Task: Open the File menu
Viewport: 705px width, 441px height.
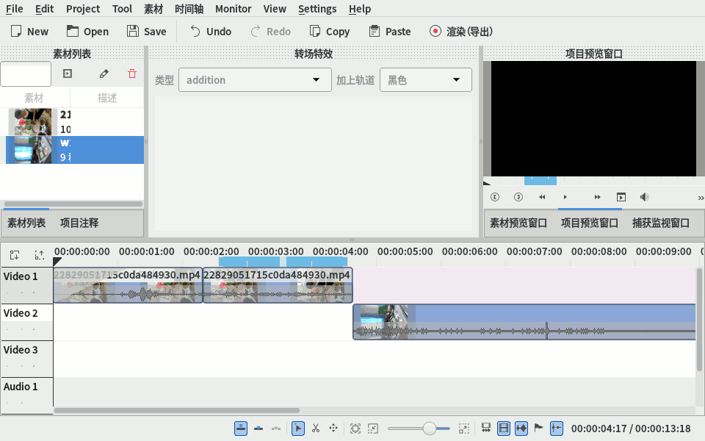Action: tap(15, 9)
